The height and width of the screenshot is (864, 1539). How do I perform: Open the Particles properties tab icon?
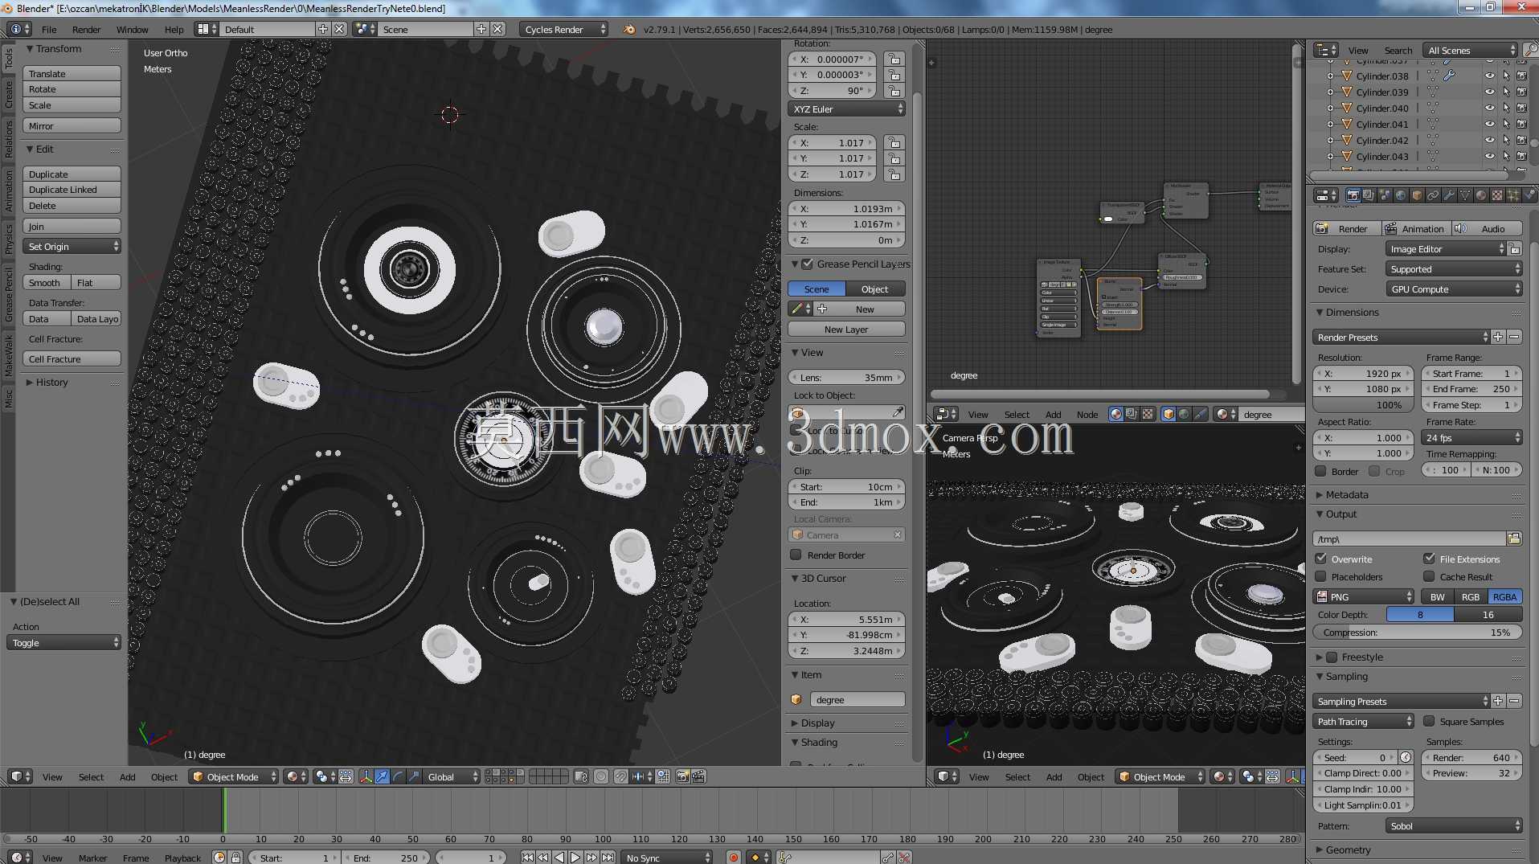(1513, 195)
